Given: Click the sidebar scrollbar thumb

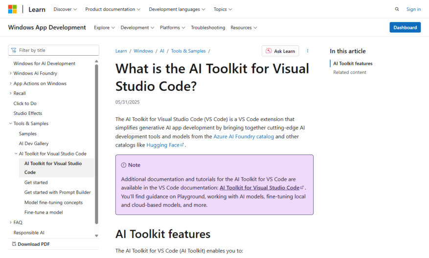Looking at the screenshot, I should point(96,144).
